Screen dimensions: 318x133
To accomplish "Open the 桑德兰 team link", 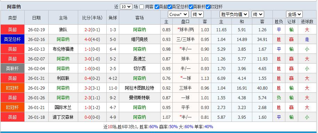I will [139, 59].
